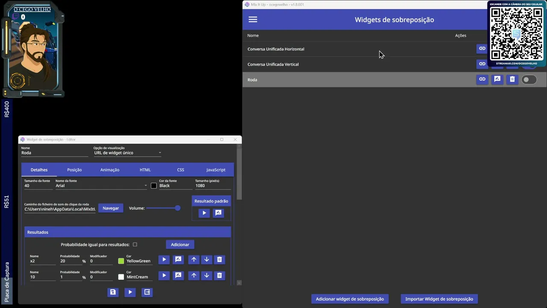This screenshot has height=308, width=547.
Task: Open the Opção de visualização dropdown
Action: point(127,153)
